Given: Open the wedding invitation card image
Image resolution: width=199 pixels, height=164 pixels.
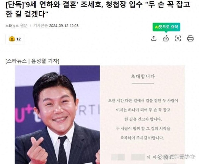Looking at the screenshot, I should 143,115.
